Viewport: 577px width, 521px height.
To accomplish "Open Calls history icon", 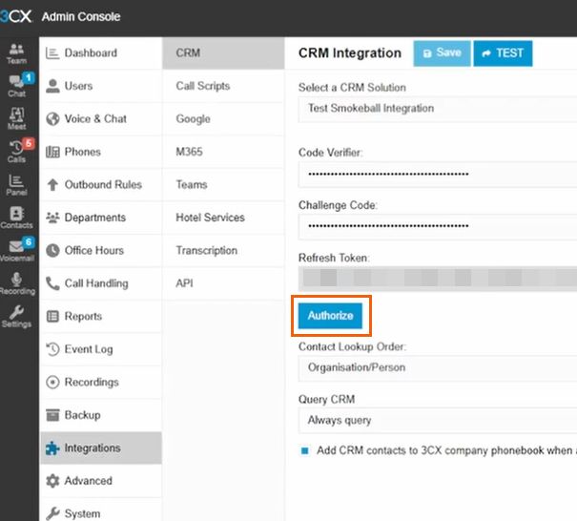I will coord(17,151).
